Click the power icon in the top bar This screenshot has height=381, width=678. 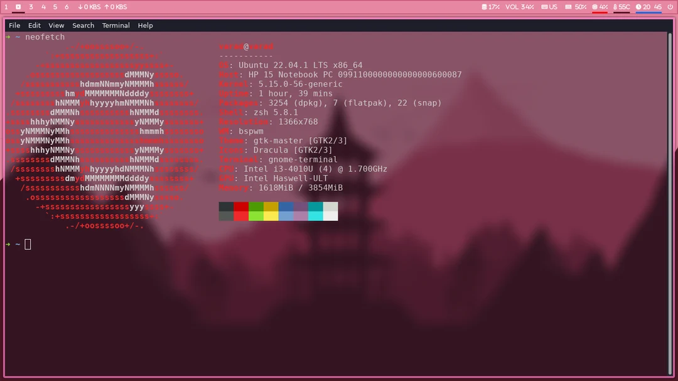670,7
